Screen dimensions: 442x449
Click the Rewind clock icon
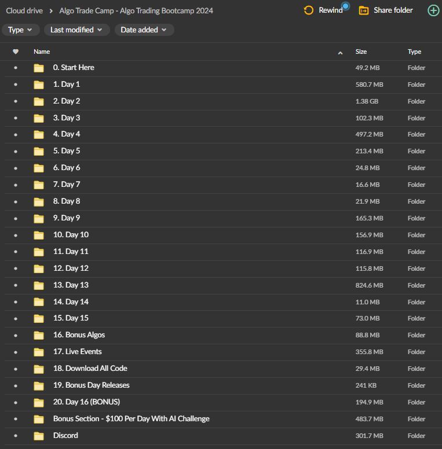click(x=309, y=10)
